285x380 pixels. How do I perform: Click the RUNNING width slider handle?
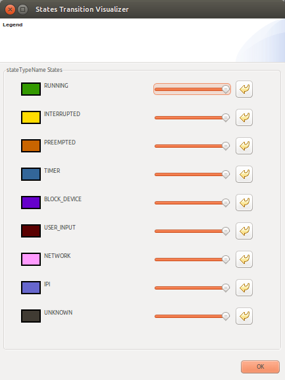point(226,90)
